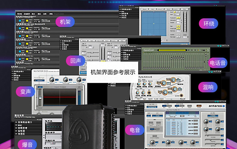Click rightmost bottom knob in Auto-Tune 5
This screenshot has width=237, height=149.
pos(192,142)
